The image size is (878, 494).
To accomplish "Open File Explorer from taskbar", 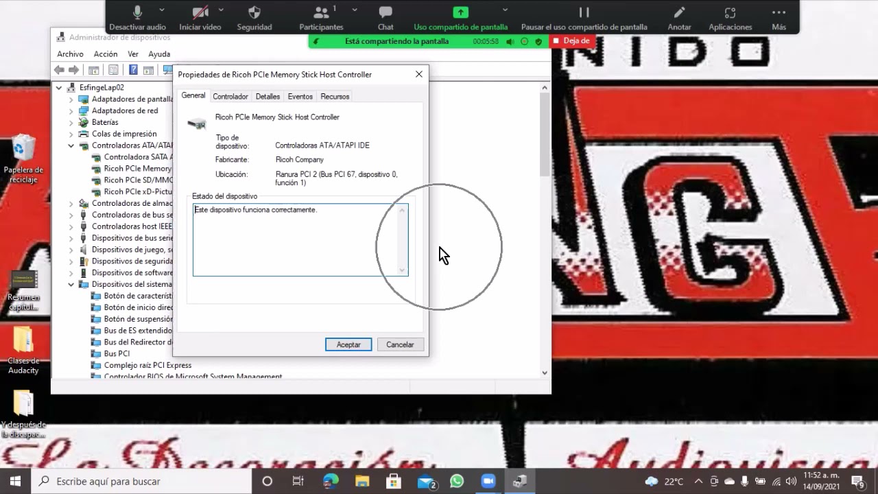I will (361, 481).
